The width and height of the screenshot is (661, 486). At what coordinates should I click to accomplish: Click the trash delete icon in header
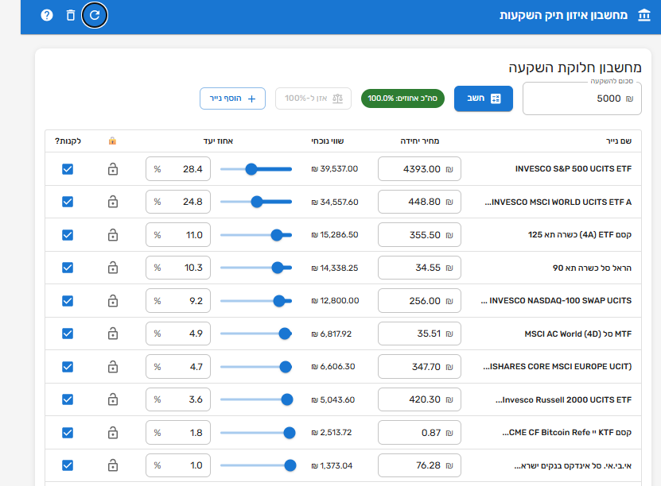[x=71, y=15]
